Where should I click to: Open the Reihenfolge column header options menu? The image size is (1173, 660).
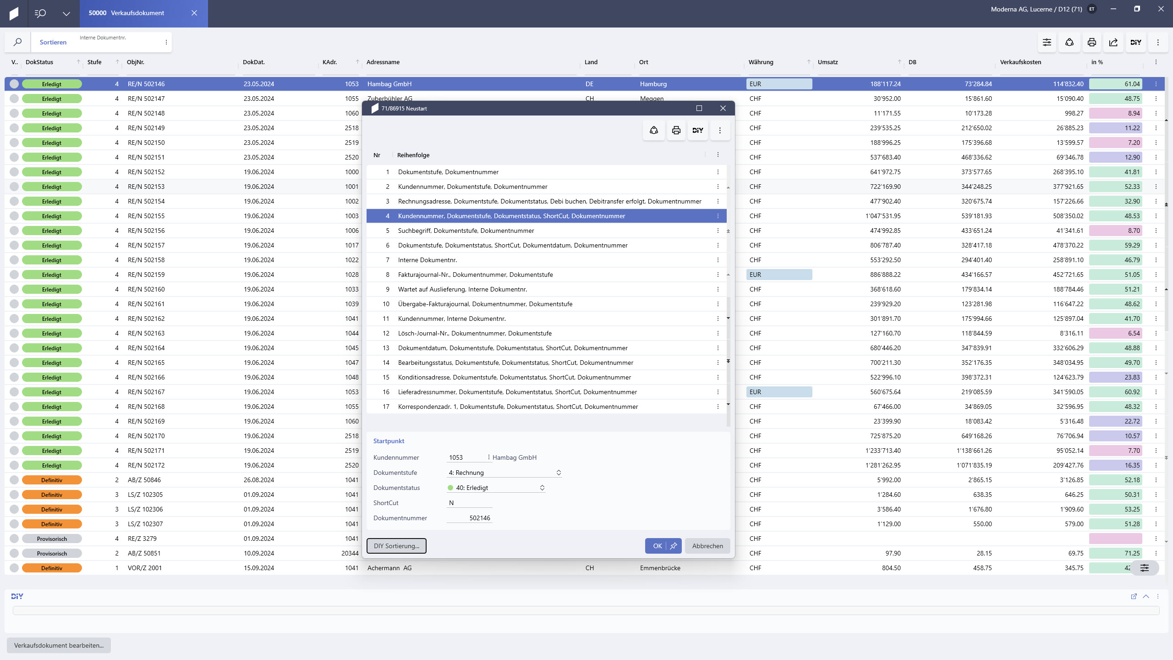(718, 155)
